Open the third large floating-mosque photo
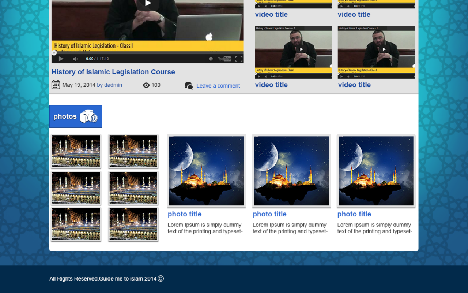The image size is (468, 293). coord(376,171)
